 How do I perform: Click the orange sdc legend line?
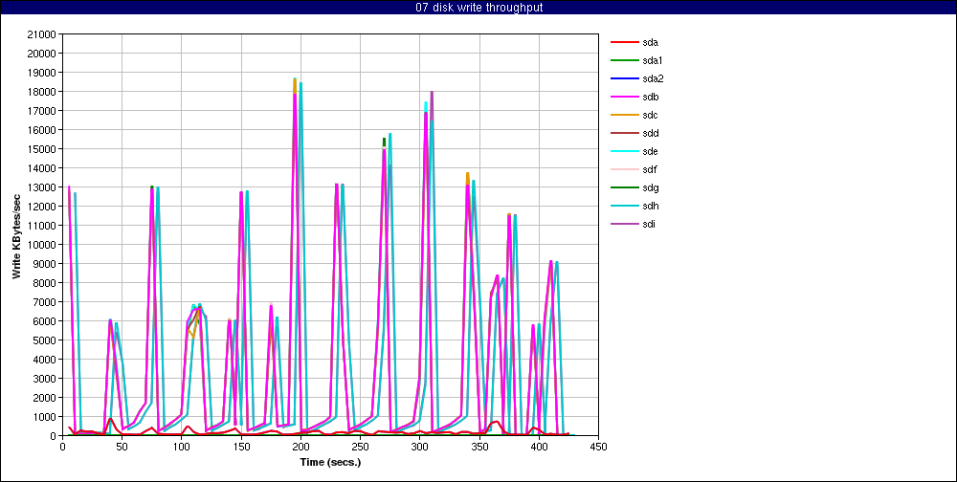click(624, 115)
